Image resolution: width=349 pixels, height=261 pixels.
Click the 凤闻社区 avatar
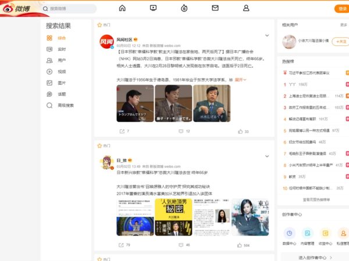106,42
